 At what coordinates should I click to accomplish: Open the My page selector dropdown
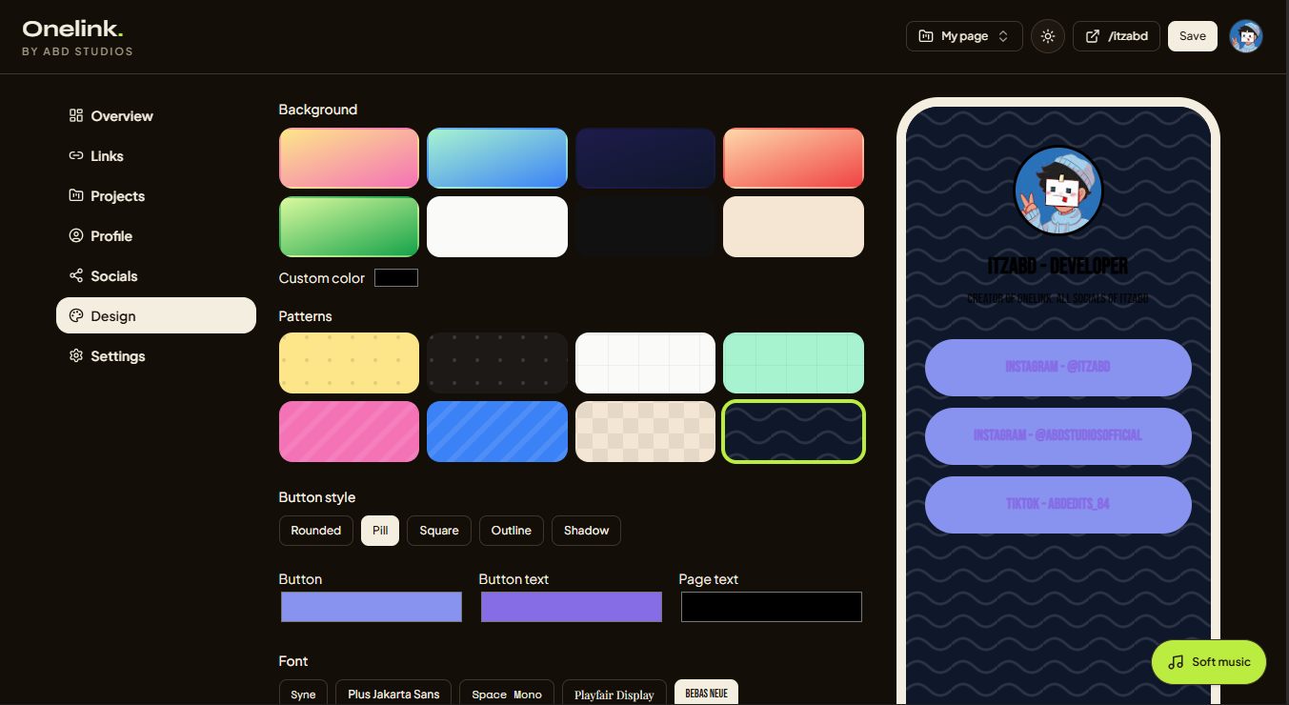964,36
